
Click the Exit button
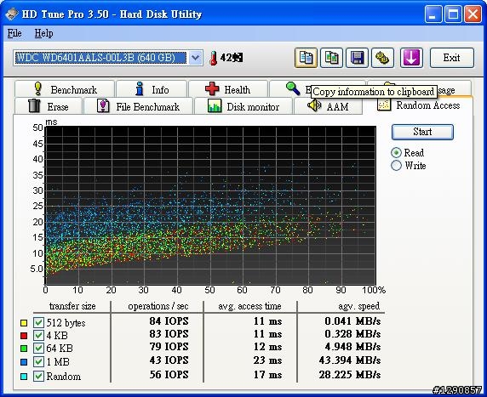pos(451,58)
